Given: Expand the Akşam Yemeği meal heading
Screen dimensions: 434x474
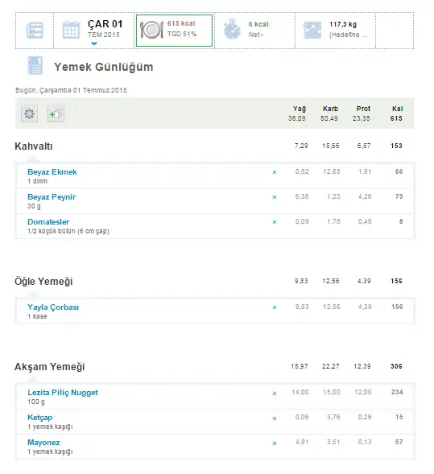Looking at the screenshot, I should [50, 367].
